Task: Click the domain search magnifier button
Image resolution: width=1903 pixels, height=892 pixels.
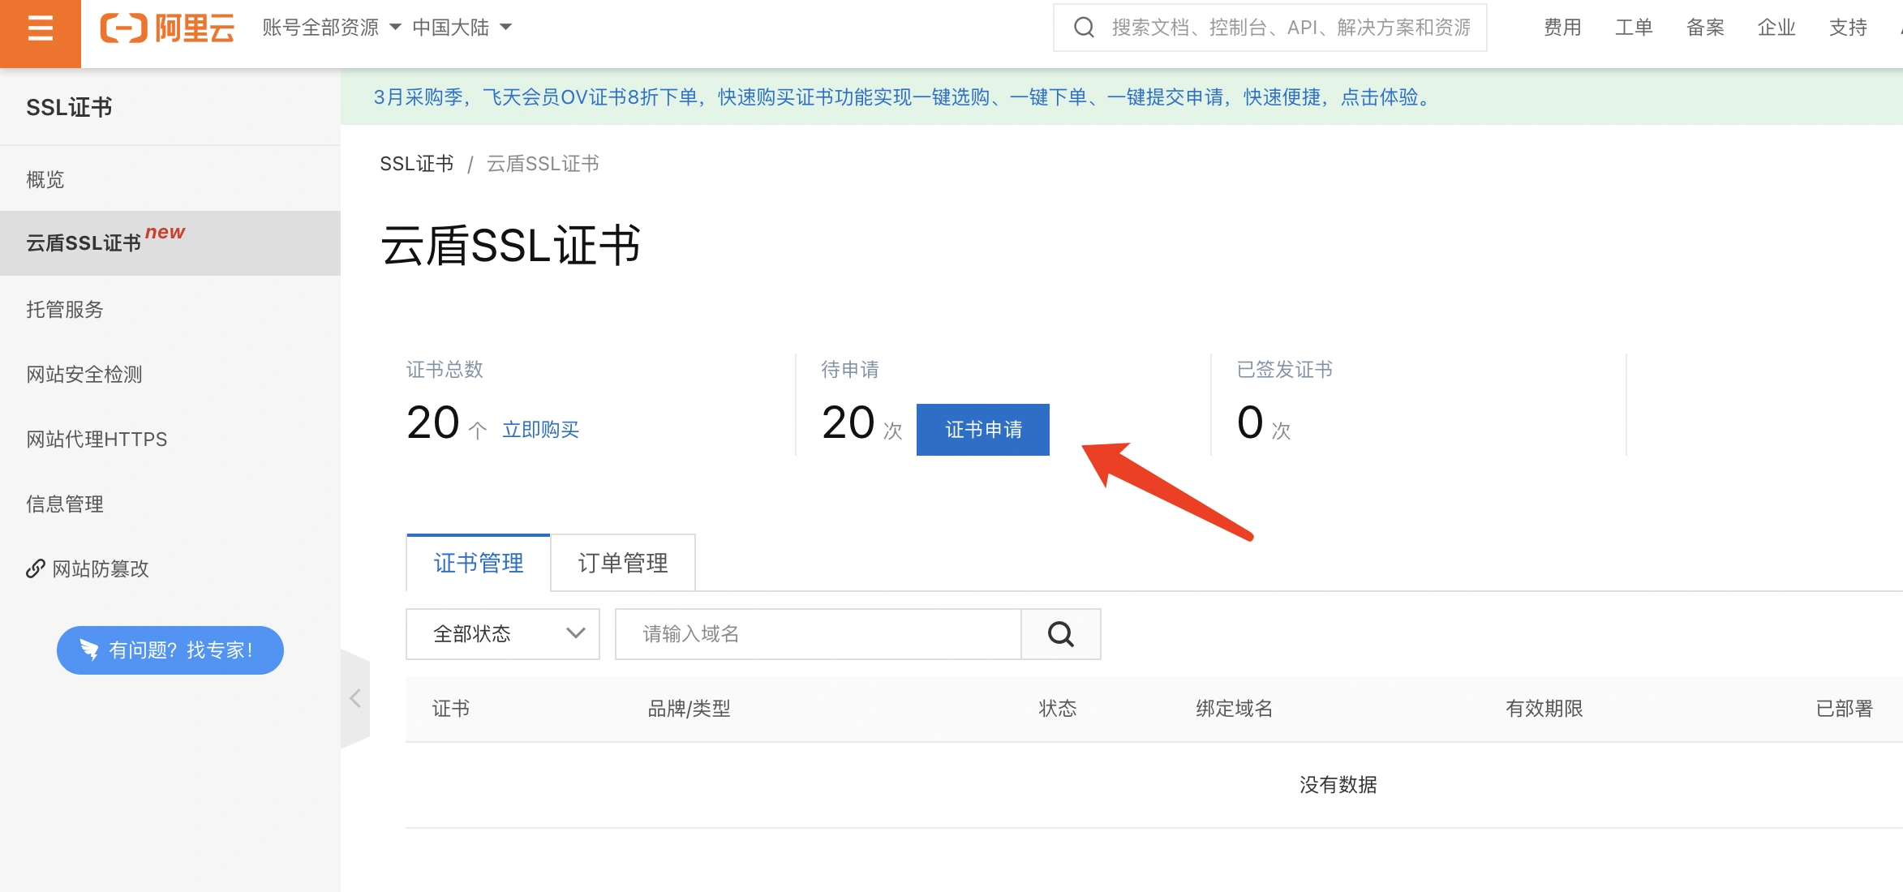Action: click(1060, 634)
